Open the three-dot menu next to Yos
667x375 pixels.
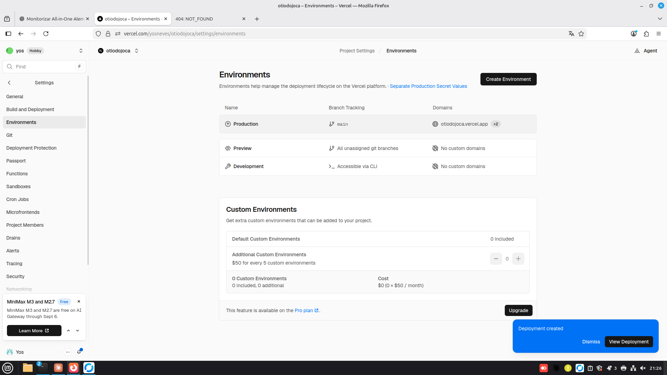pos(68,352)
